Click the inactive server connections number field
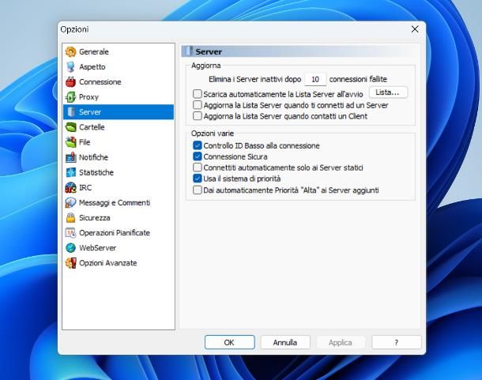Viewport: 482px width, 380px height. pyautogui.click(x=315, y=80)
